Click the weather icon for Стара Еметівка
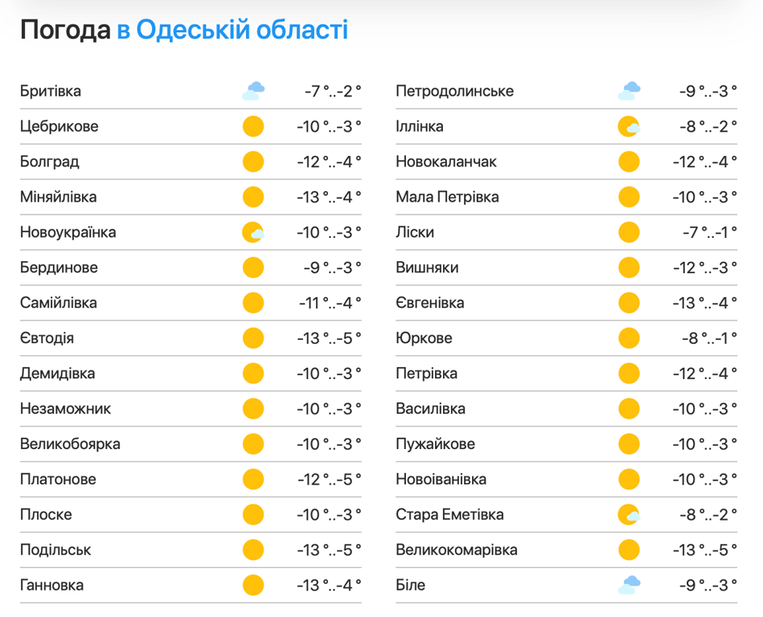 click(629, 514)
